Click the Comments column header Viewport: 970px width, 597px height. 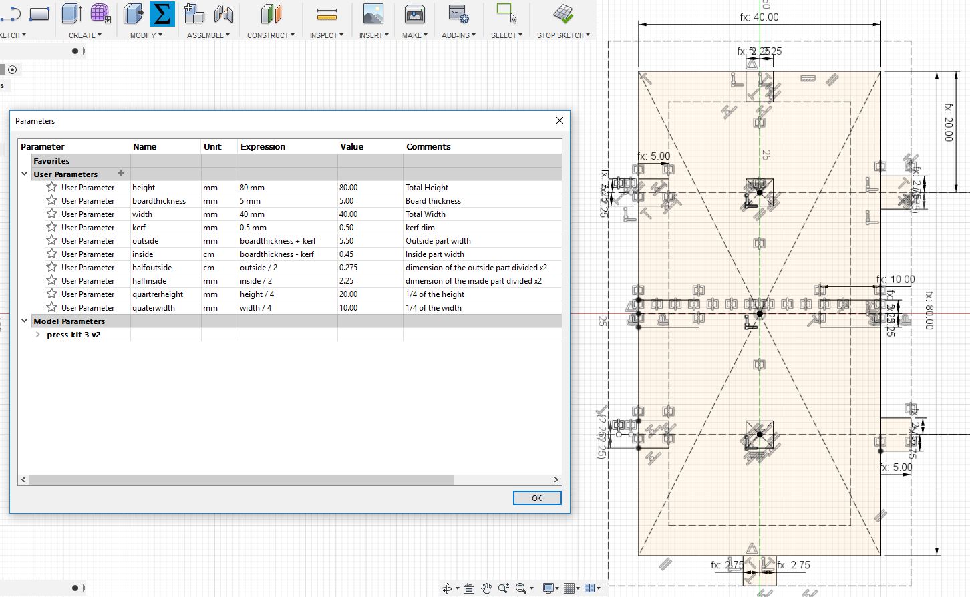483,146
